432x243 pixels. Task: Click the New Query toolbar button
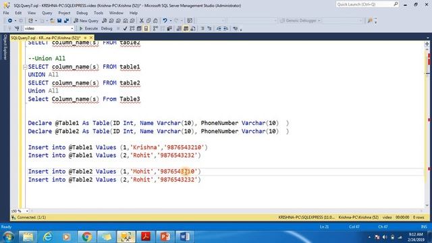[x=86, y=21]
